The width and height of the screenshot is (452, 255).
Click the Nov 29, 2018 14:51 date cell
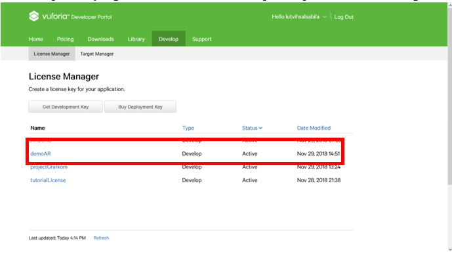click(318, 153)
